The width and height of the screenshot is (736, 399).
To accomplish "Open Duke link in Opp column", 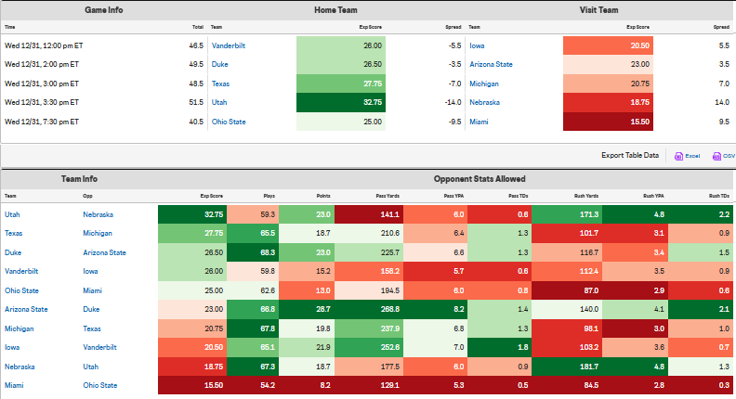I will [x=91, y=309].
